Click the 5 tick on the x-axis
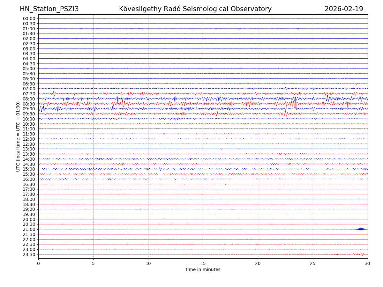 click(93, 263)
